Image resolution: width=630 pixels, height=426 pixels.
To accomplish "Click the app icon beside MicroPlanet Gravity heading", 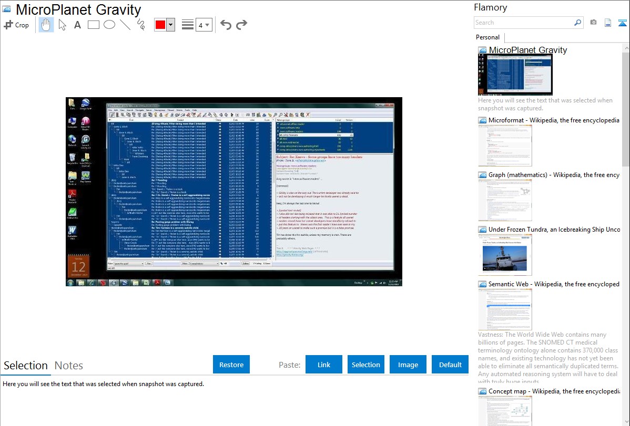I will [x=6, y=9].
